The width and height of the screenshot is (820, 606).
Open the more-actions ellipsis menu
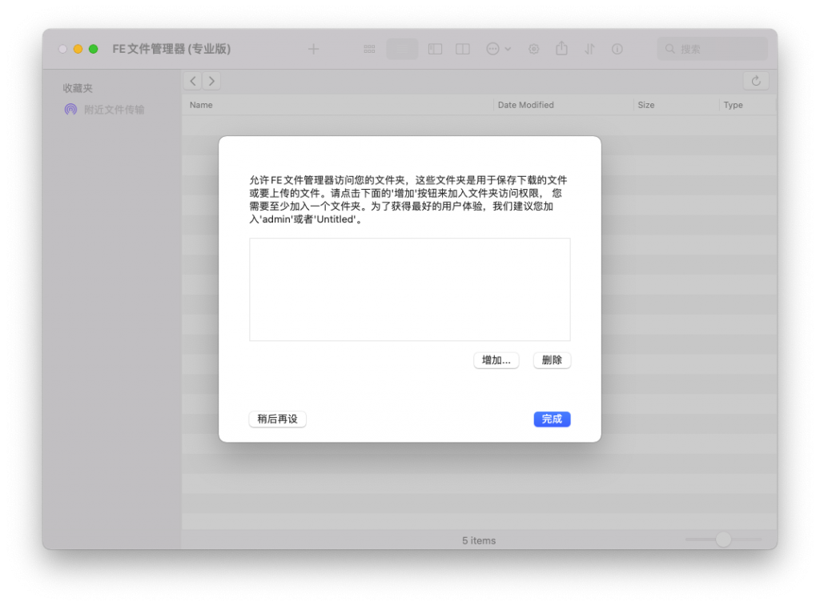[x=498, y=49]
